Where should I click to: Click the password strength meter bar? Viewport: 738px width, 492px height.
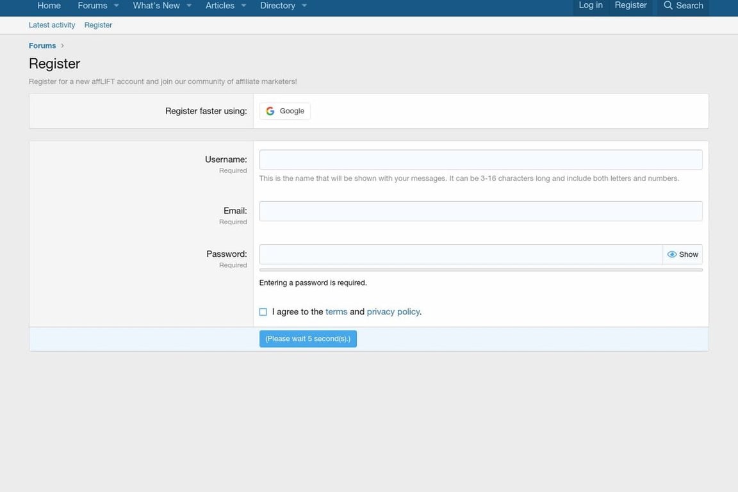click(480, 270)
